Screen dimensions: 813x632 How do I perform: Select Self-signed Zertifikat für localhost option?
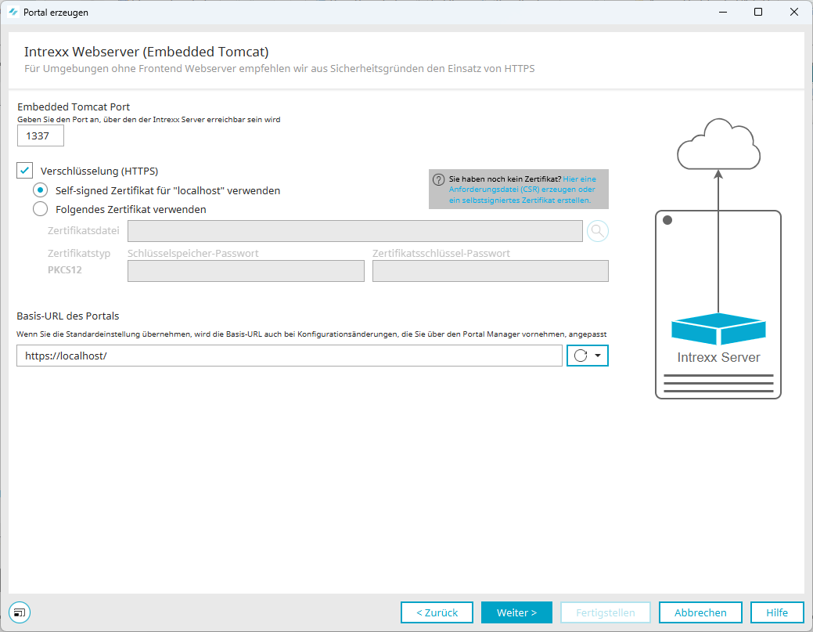point(40,190)
